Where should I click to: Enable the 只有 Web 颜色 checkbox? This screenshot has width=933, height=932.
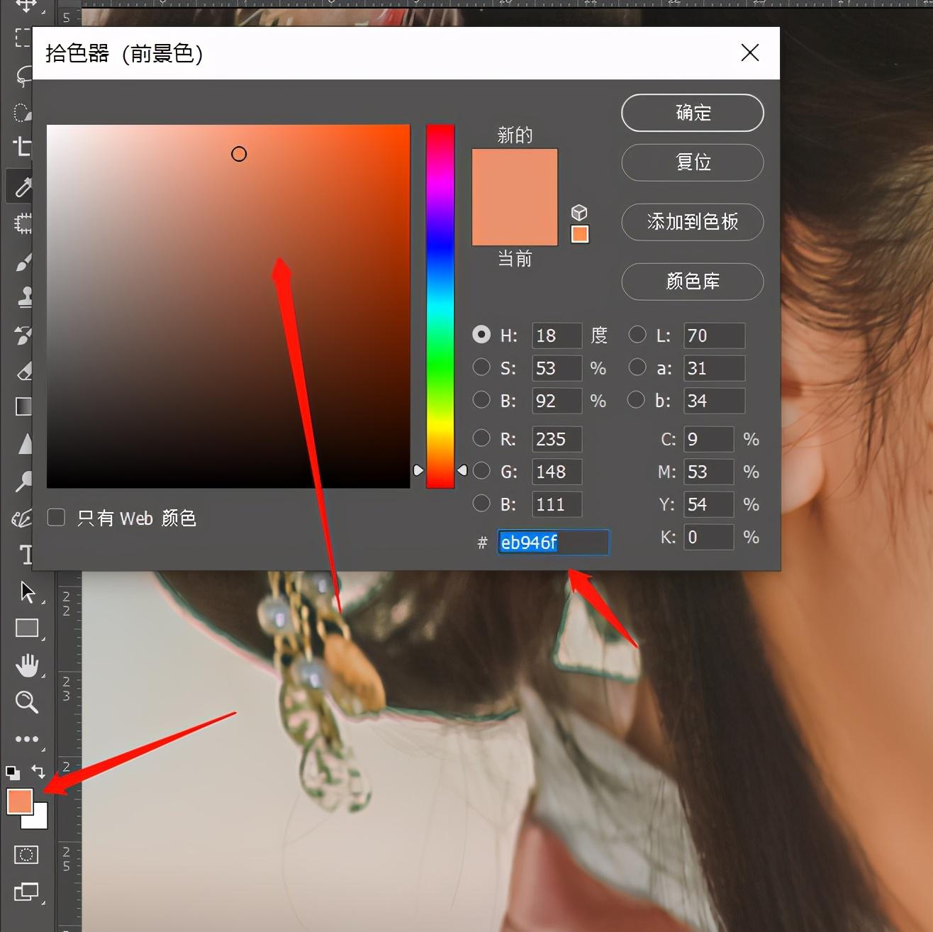pyautogui.click(x=56, y=518)
